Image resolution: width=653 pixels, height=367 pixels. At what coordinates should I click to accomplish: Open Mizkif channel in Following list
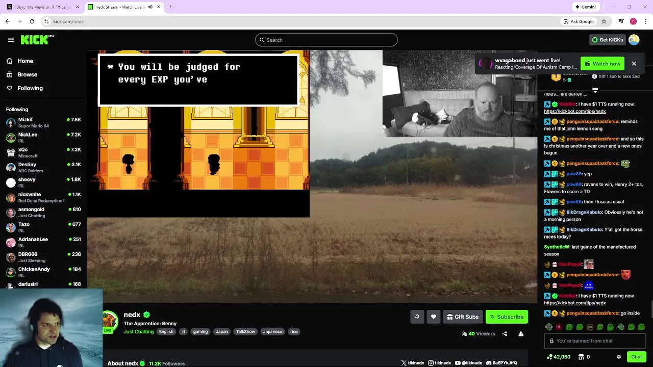point(43,123)
